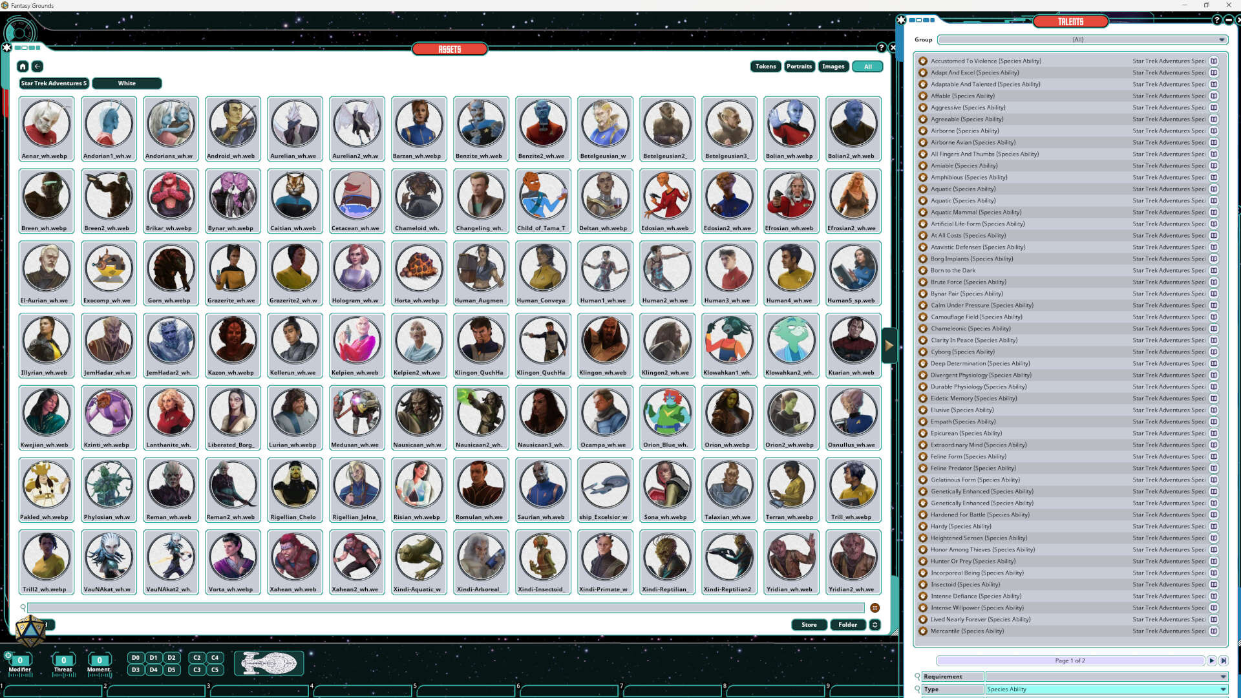Image resolution: width=1241 pixels, height=698 pixels.
Task: Open book link for Mercantile talent
Action: click(x=1214, y=631)
